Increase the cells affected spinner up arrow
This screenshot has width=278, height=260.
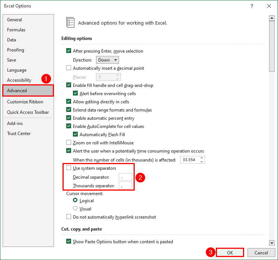(202, 158)
